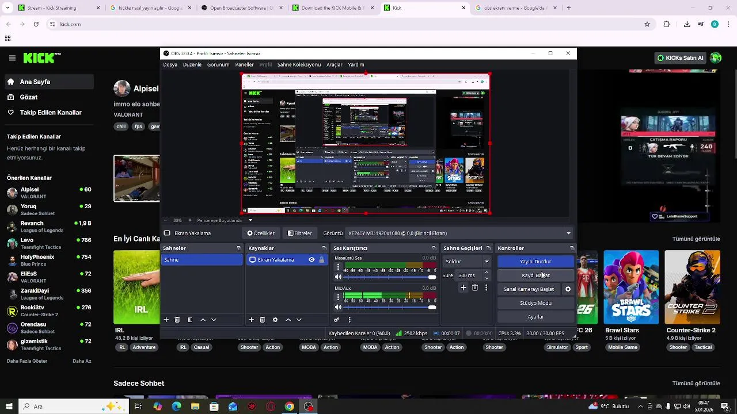Open Araçlar menu in OBS
Image resolution: width=737 pixels, height=414 pixels.
coord(335,65)
